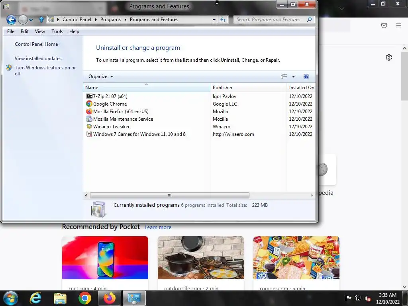Click the Windows 7 Games icon
The width and height of the screenshot is (408, 306).
(89, 134)
